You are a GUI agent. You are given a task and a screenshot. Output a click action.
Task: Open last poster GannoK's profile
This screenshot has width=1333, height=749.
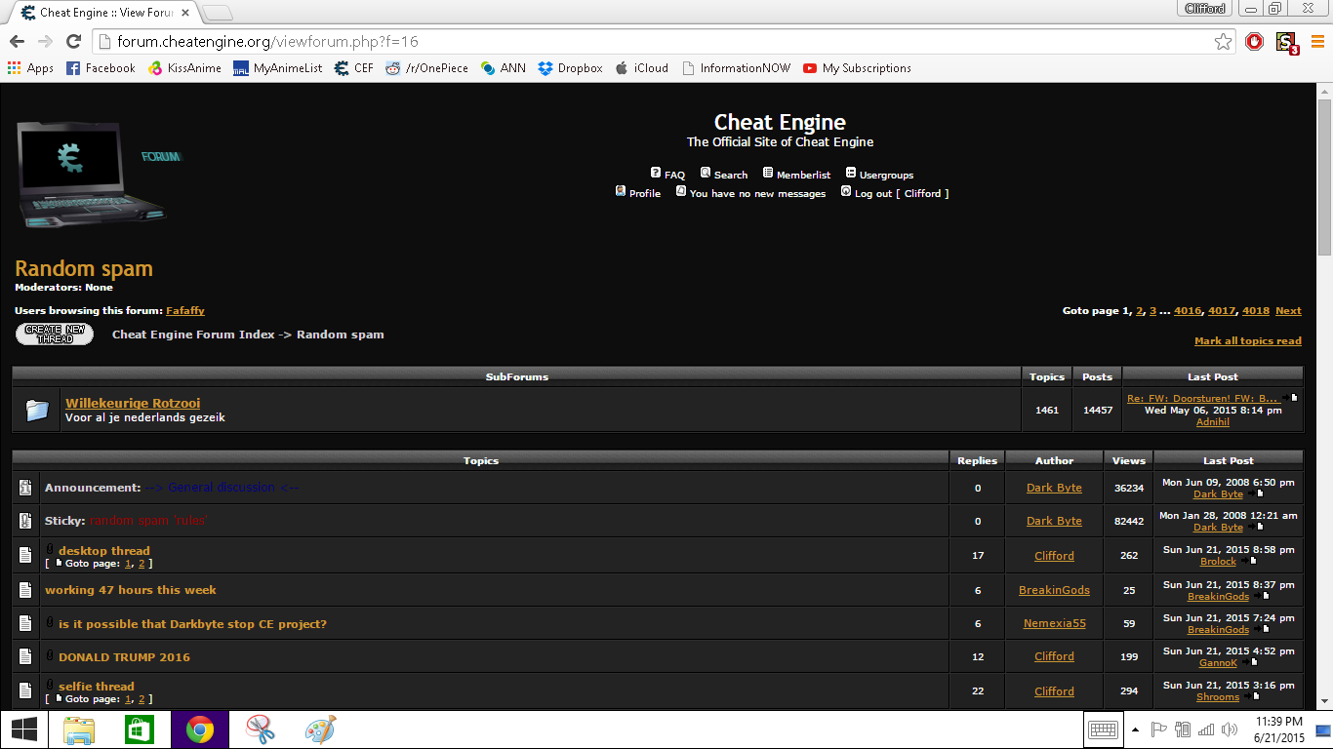click(x=1218, y=663)
